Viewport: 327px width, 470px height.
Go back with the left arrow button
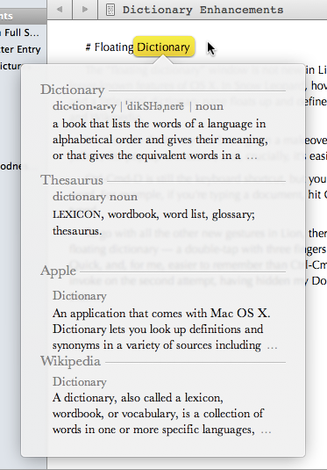[60, 10]
